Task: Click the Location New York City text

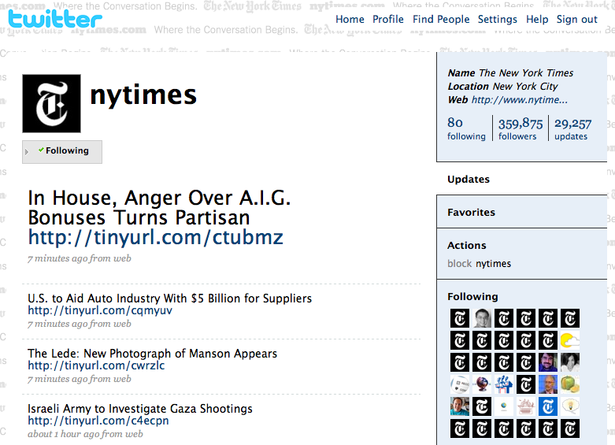Action: [x=503, y=87]
